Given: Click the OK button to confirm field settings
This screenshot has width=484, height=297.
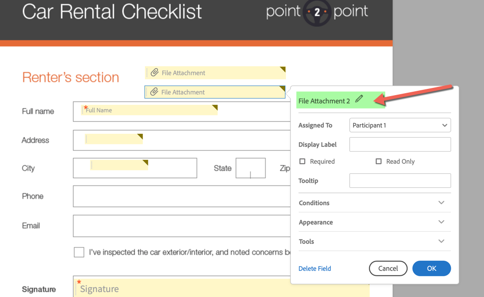Looking at the screenshot, I should [431, 268].
